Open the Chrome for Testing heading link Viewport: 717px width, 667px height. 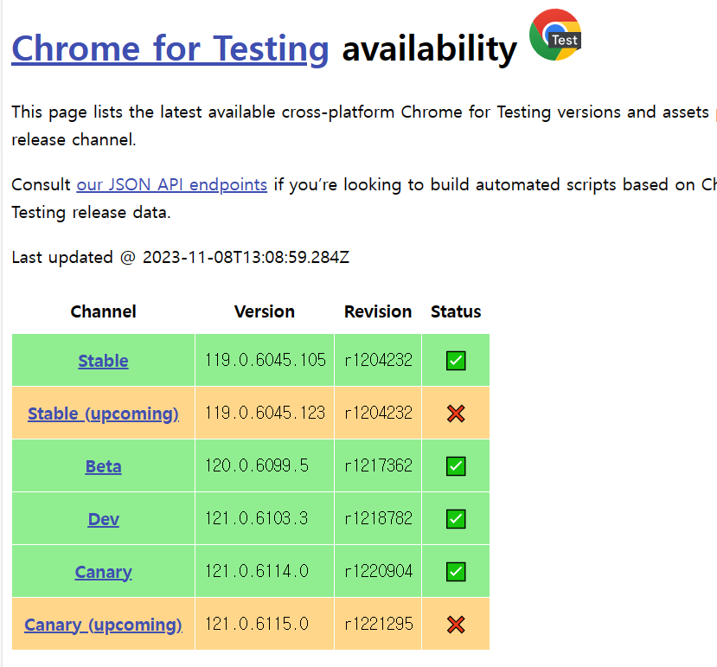tap(170, 49)
